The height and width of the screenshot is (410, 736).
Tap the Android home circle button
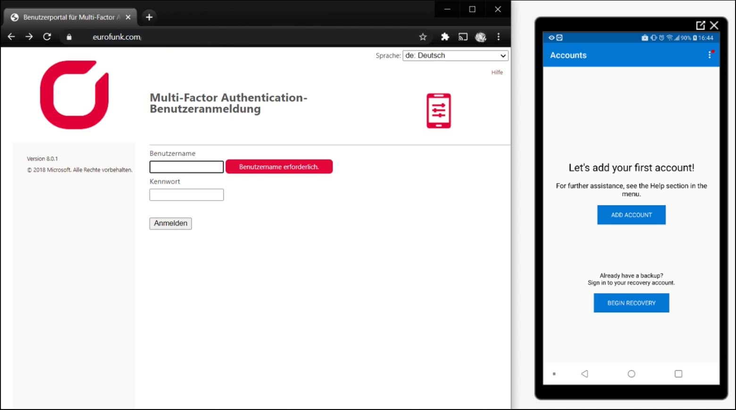pos(631,374)
